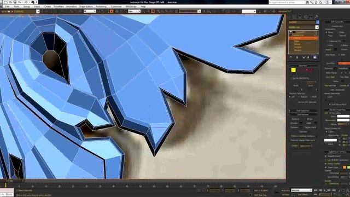This screenshot has width=350, height=197.
Task: Click the Auto Key button
Action: point(285,190)
